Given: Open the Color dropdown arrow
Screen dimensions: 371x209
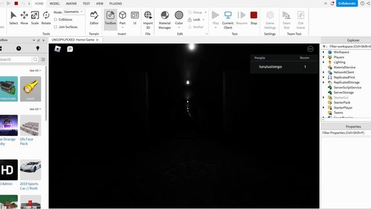Looking at the screenshot, I should click(x=179, y=28).
